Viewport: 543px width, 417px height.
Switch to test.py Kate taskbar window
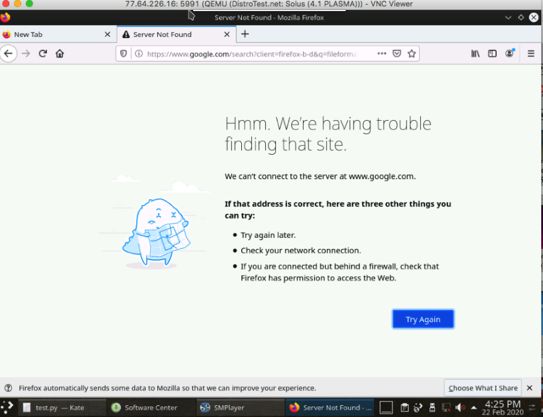pos(62,408)
